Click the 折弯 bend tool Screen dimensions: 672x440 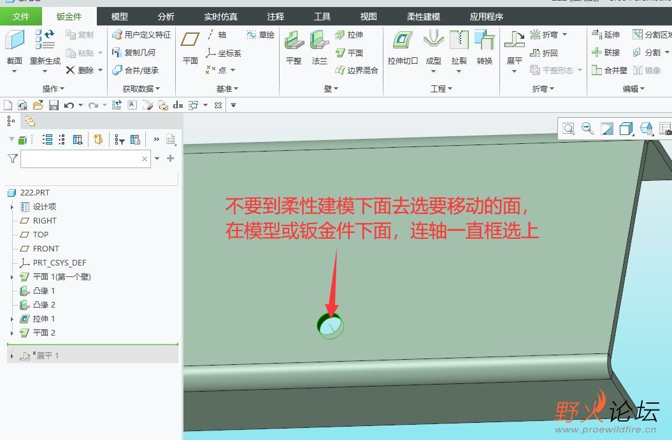[x=544, y=34]
